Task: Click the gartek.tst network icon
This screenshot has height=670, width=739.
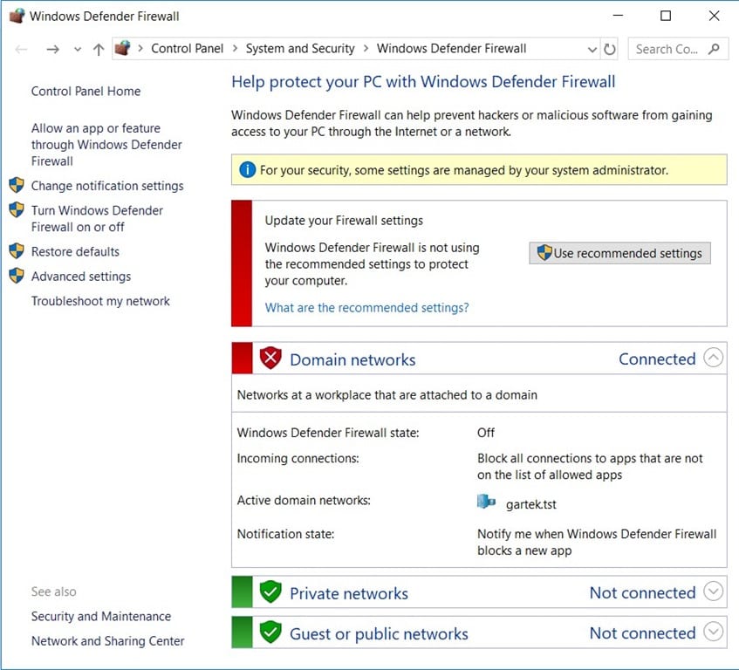Action: pos(486,502)
